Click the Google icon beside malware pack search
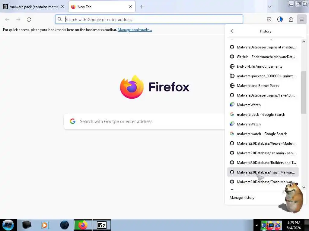 coord(232,115)
